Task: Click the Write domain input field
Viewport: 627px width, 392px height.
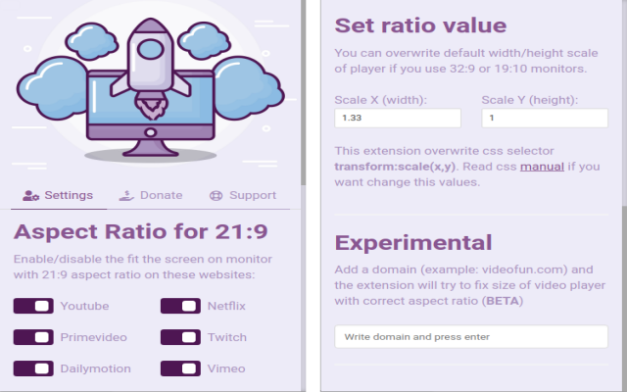Action: pyautogui.click(x=471, y=336)
